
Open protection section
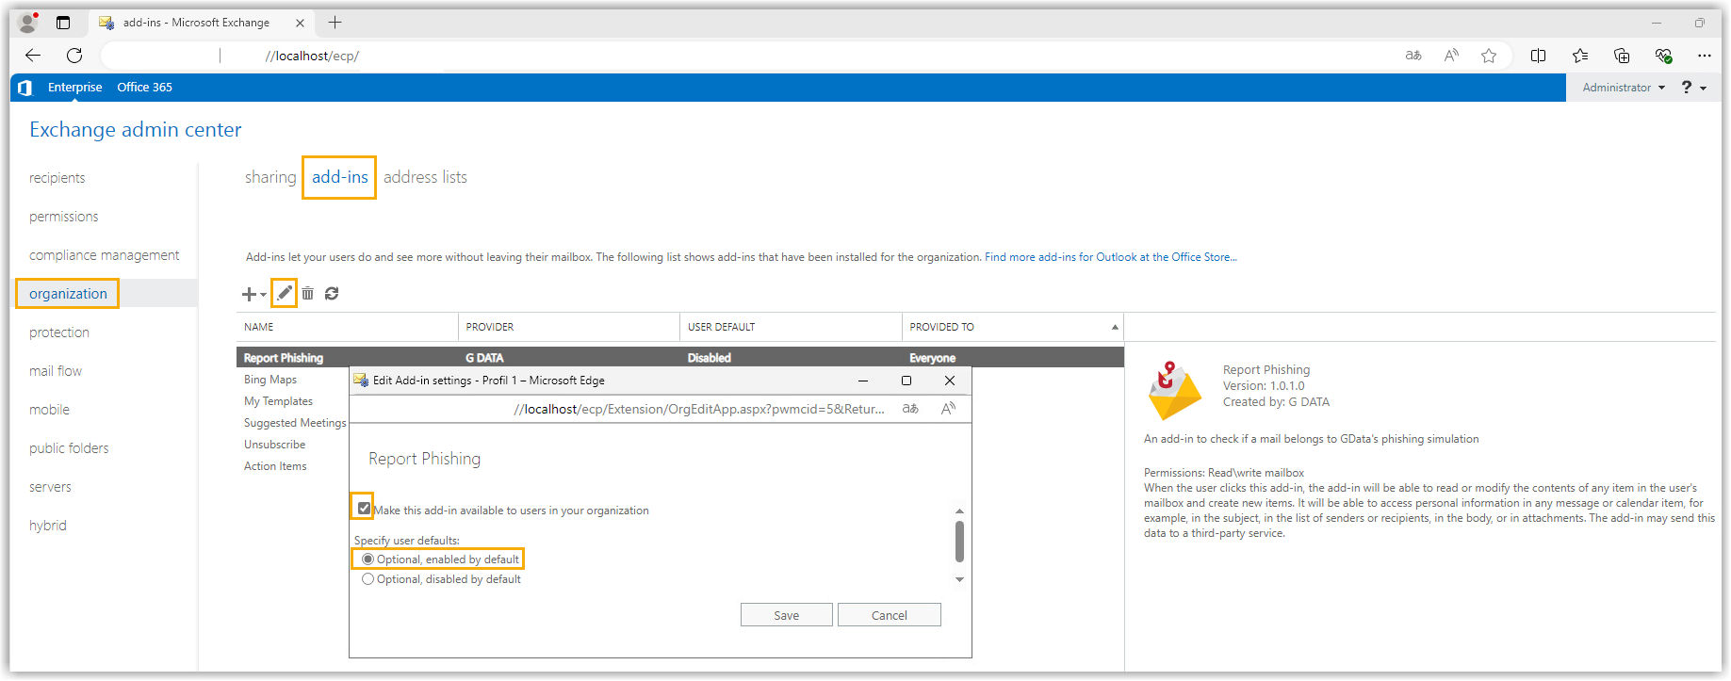(59, 332)
